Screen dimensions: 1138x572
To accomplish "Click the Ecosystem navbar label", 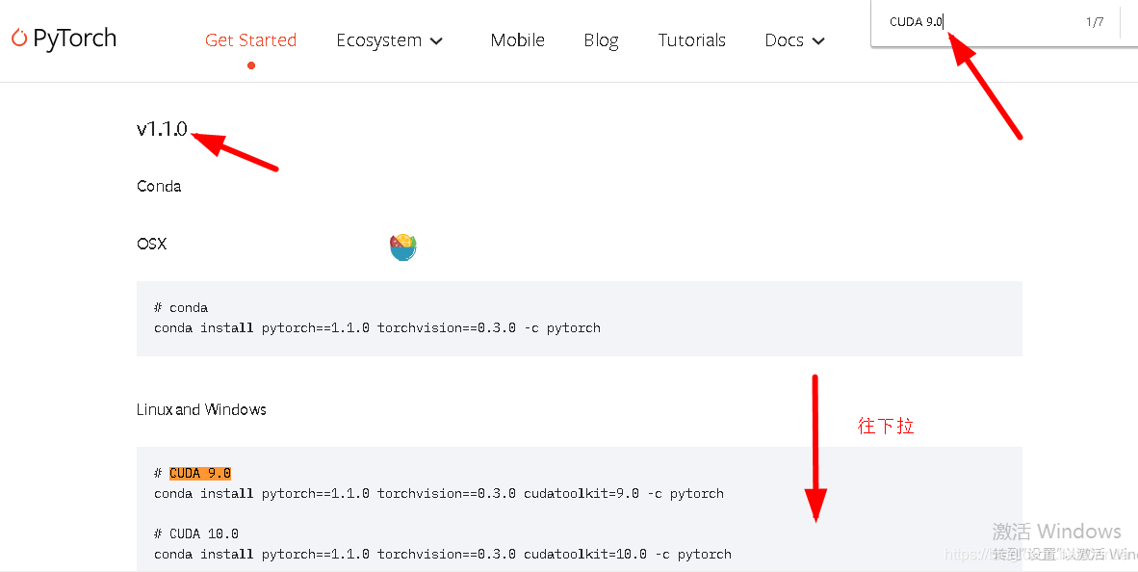I will coord(379,39).
